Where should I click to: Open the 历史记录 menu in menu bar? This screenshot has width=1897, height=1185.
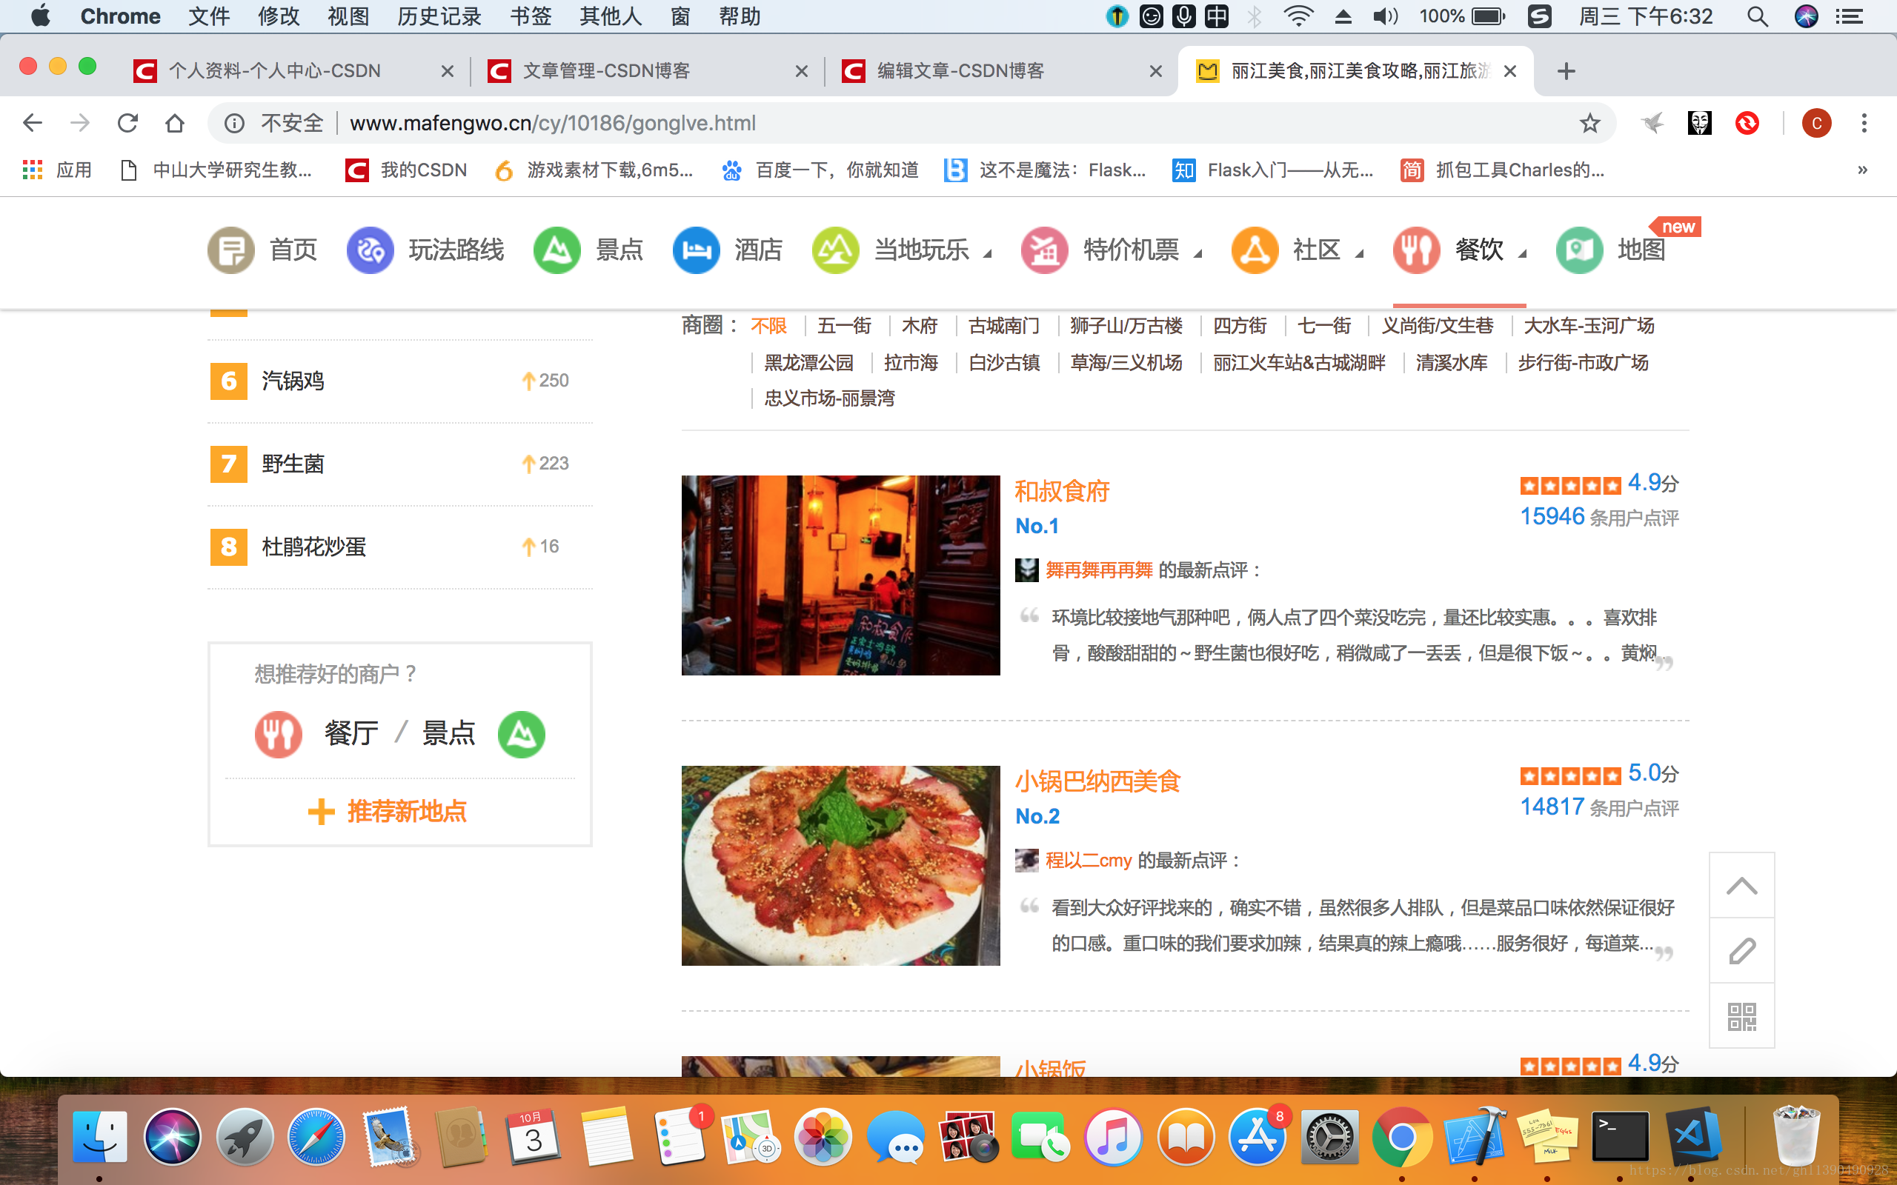click(x=439, y=16)
